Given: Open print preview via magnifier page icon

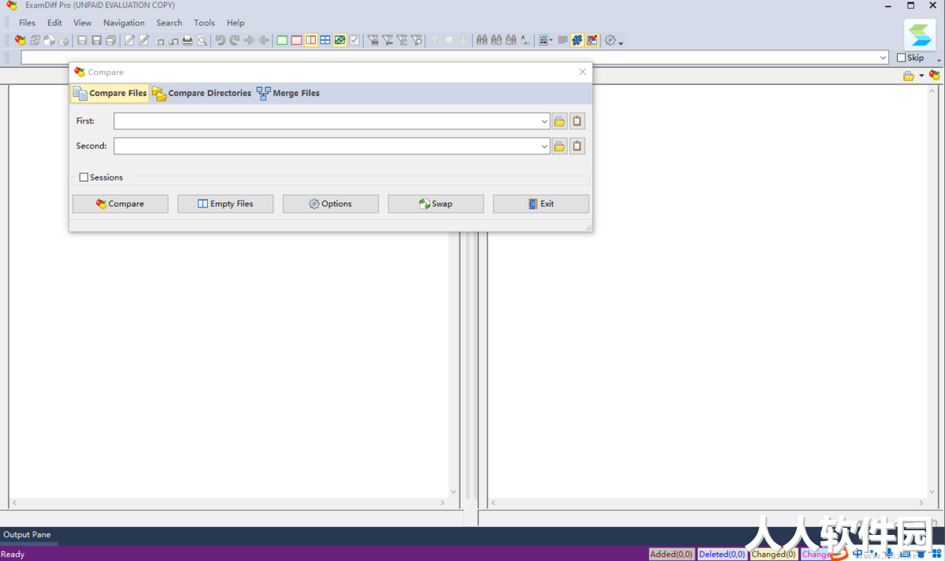Looking at the screenshot, I should tap(202, 40).
